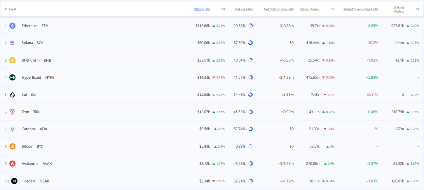Click the Avalanche logo icon

click(x=12, y=164)
